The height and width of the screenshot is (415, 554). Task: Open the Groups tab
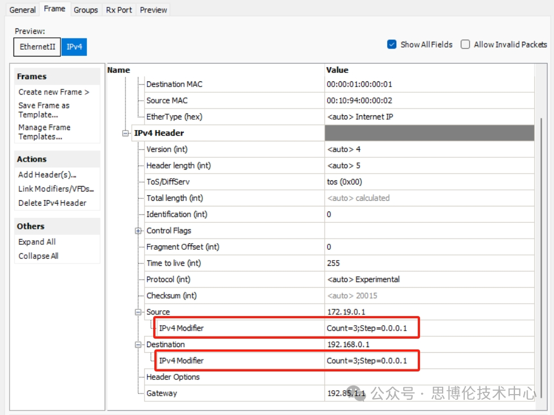pos(85,10)
